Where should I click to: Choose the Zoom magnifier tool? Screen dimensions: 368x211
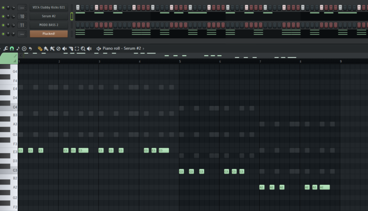83,49
